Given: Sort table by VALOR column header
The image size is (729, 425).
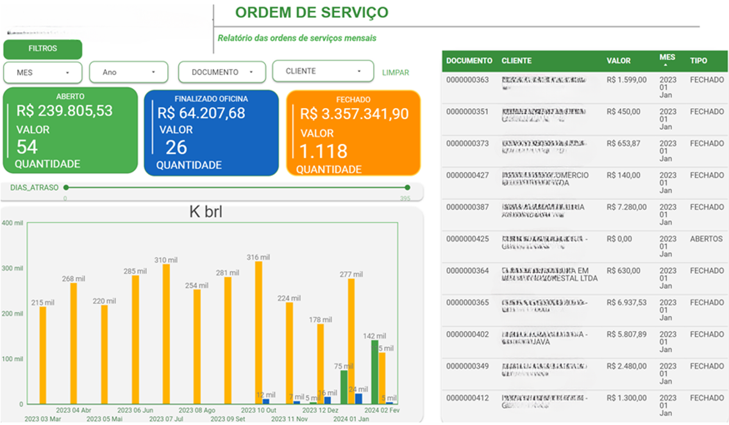Looking at the screenshot, I should point(618,61).
